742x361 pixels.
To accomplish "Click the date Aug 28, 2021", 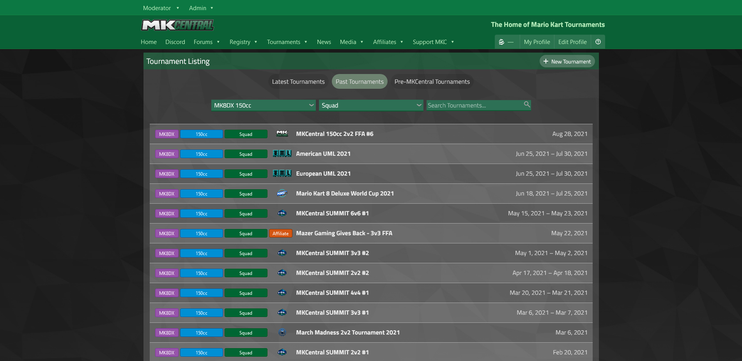I will click(570, 134).
